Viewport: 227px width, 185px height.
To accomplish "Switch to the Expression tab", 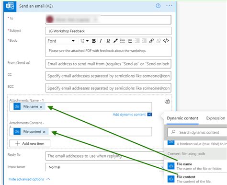I will [216, 118].
